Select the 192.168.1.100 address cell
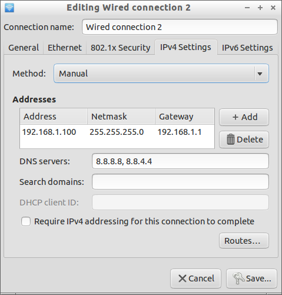The image size is (282, 295). pos(49,132)
